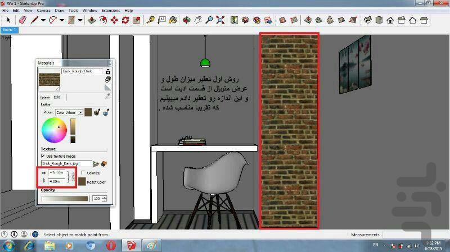Image resolution: width=450 pixels, height=252 pixels.
Task: Expand the Arc tool dropdown arrow
Action: [61, 20]
